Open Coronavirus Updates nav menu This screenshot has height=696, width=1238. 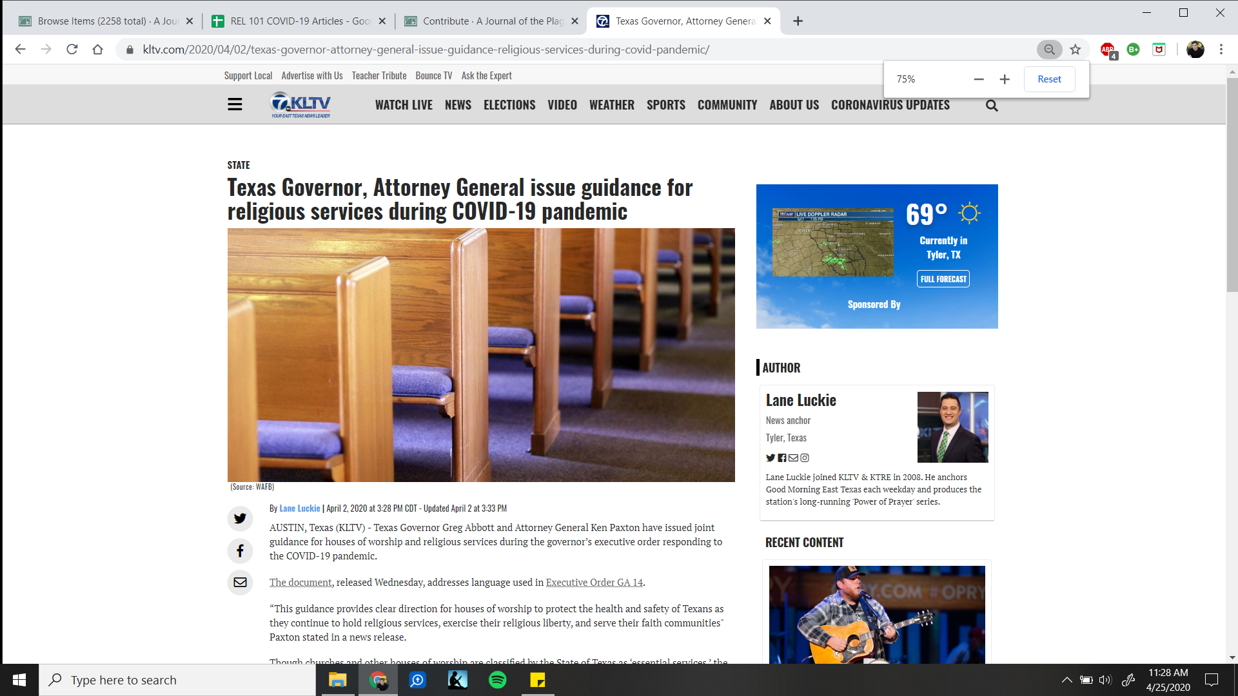[890, 105]
